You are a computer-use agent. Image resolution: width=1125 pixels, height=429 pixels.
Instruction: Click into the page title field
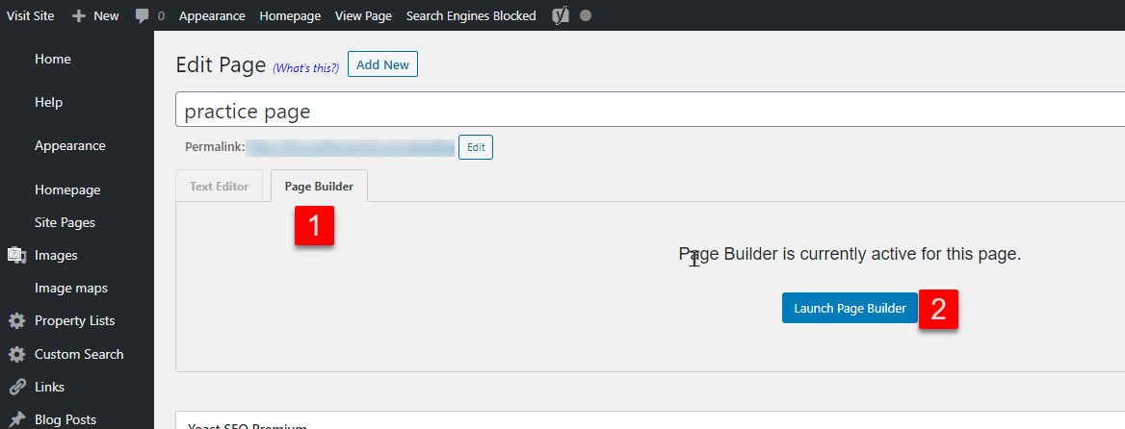tap(645, 112)
